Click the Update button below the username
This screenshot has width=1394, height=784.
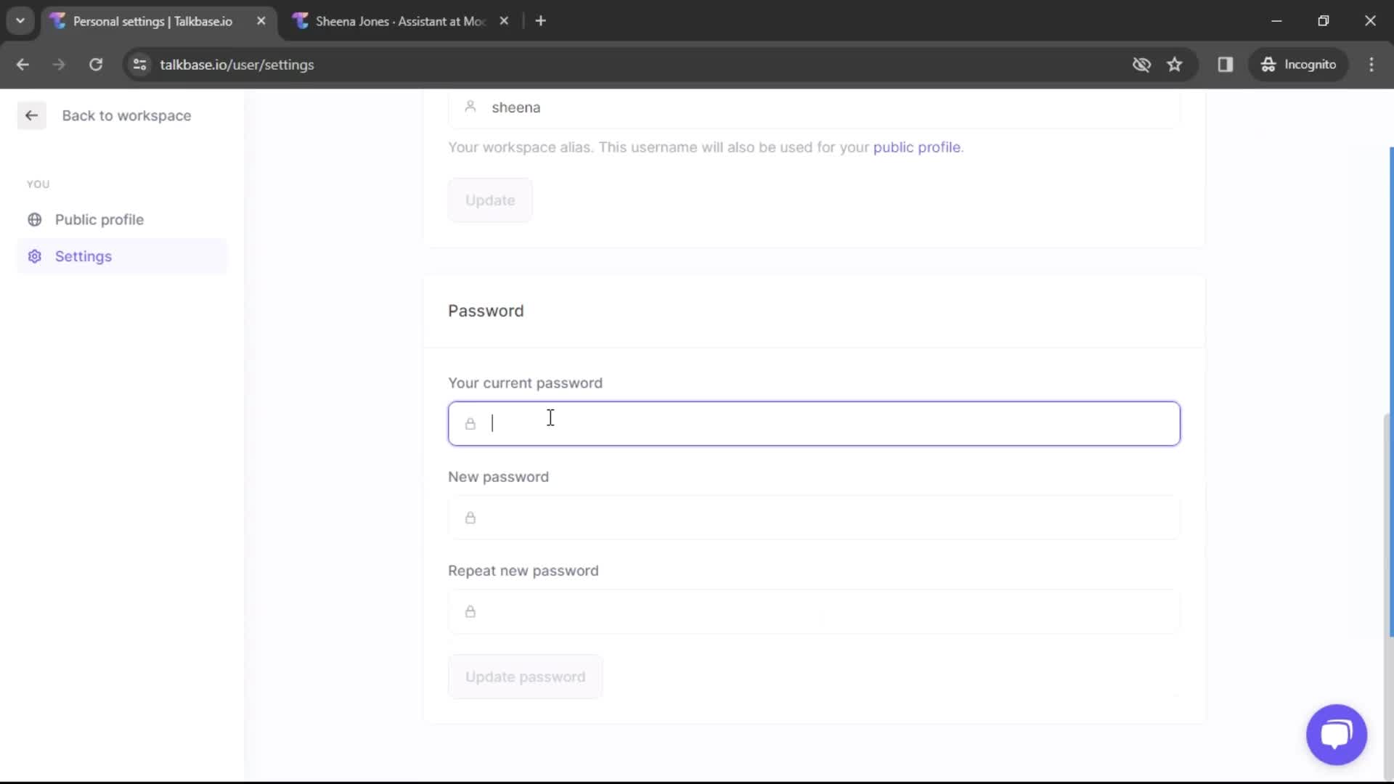click(490, 200)
